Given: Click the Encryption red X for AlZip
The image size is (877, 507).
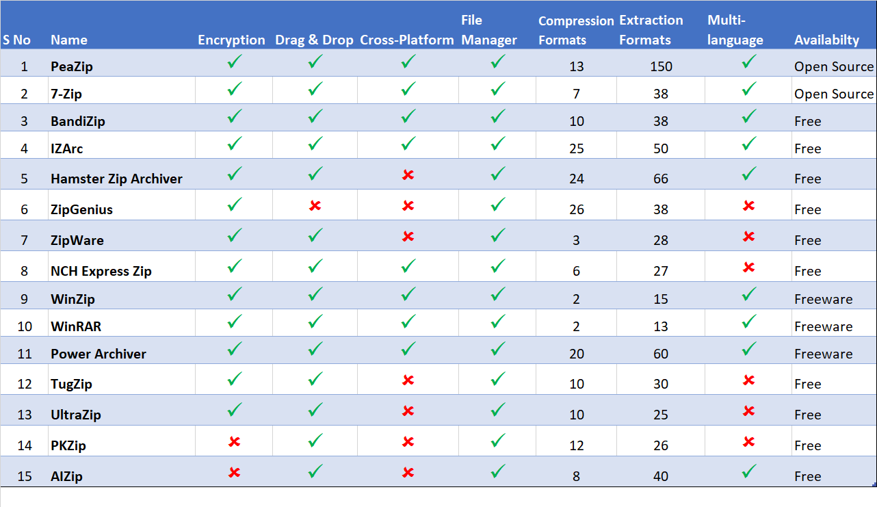Looking at the screenshot, I should click(235, 472).
